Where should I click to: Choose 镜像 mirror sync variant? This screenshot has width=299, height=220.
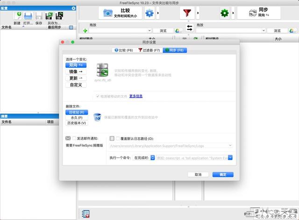click(x=76, y=71)
